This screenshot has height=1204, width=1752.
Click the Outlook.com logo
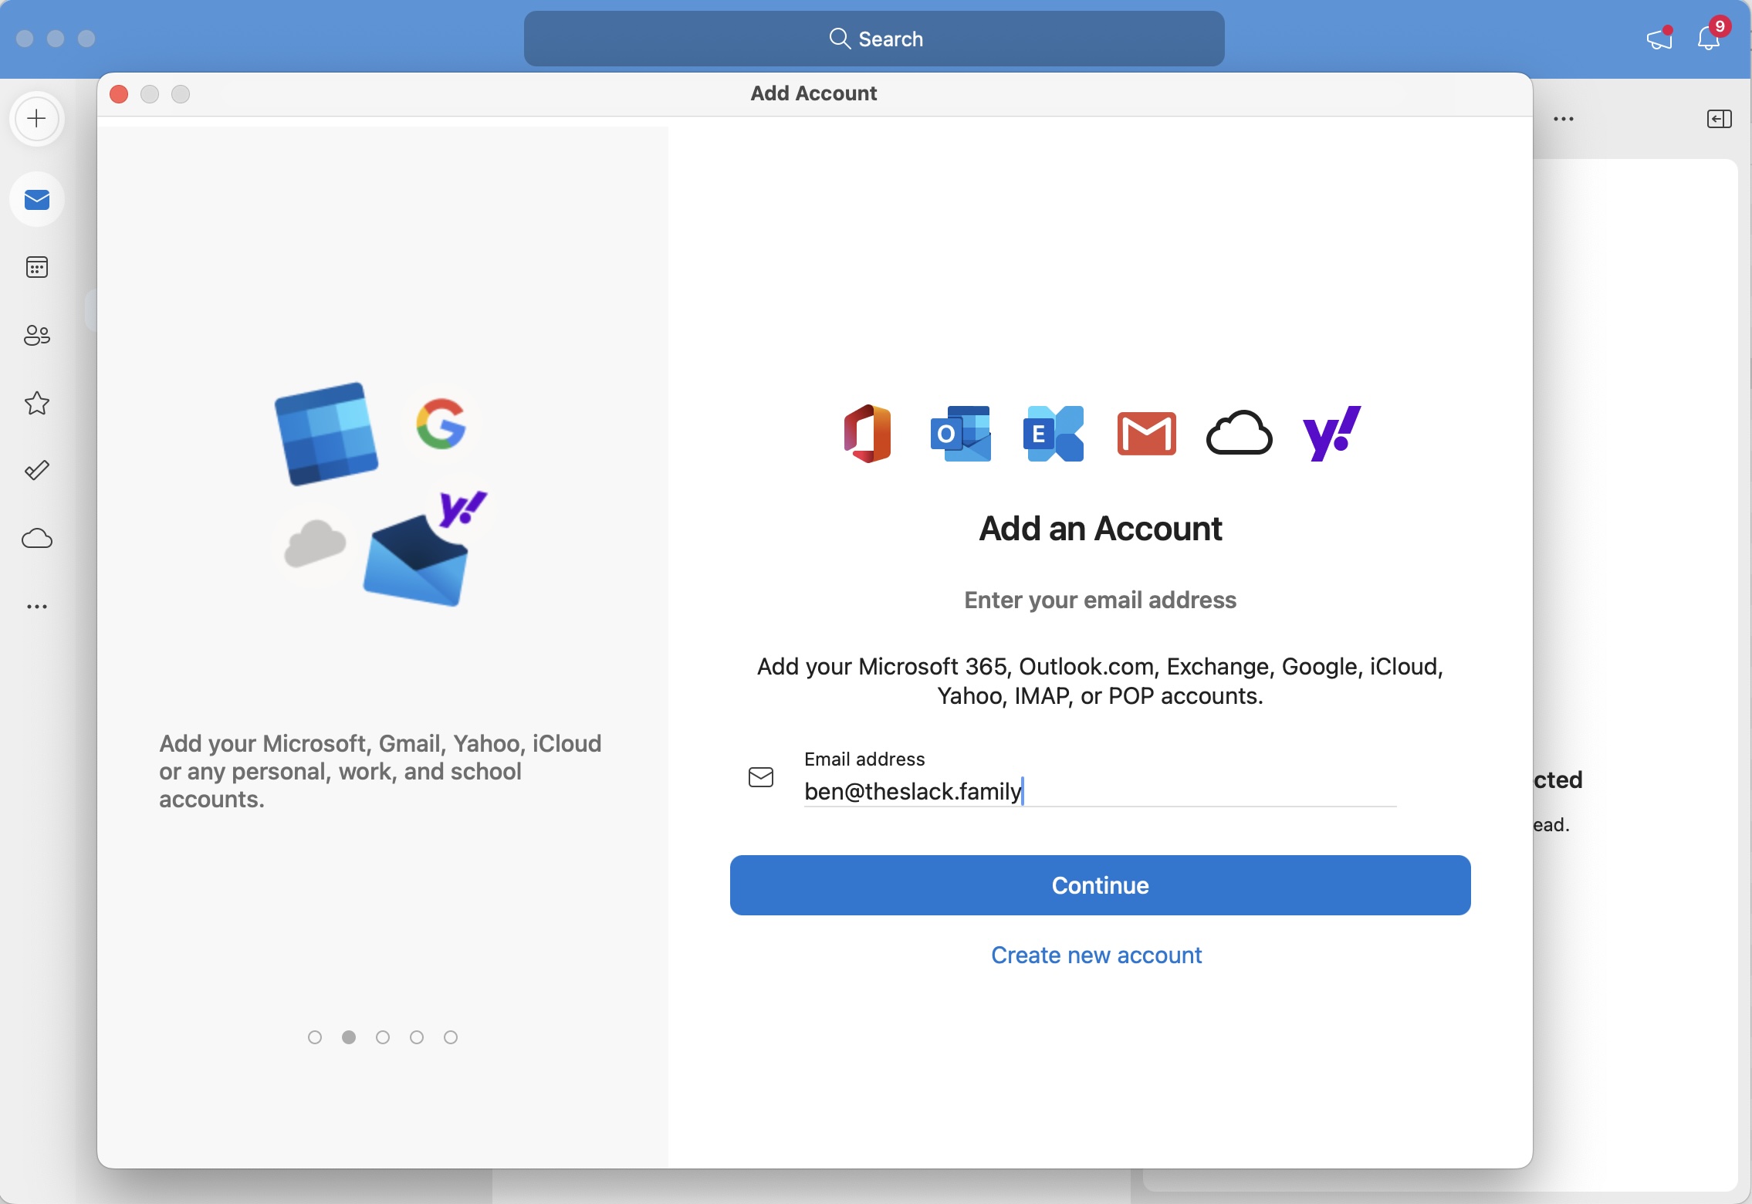tap(961, 434)
